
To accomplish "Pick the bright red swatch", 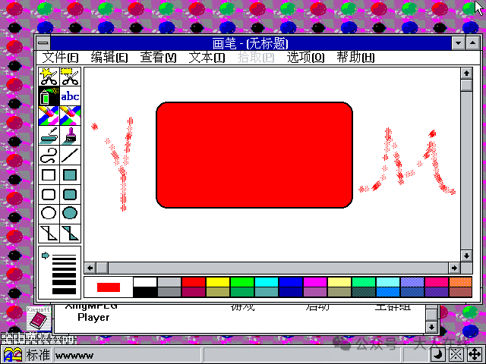I will 194,282.
